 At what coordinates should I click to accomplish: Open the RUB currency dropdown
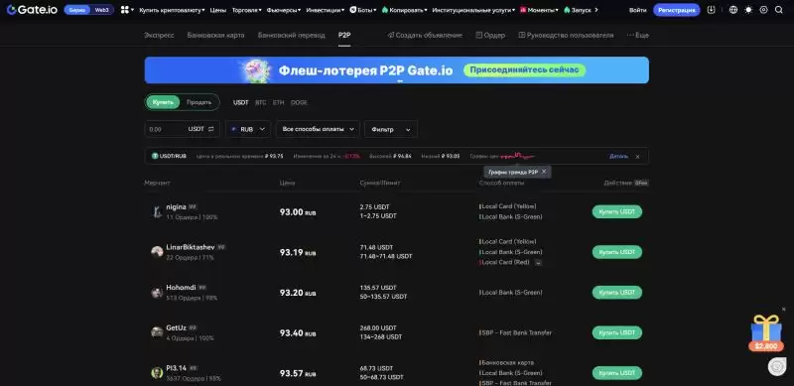click(x=248, y=129)
